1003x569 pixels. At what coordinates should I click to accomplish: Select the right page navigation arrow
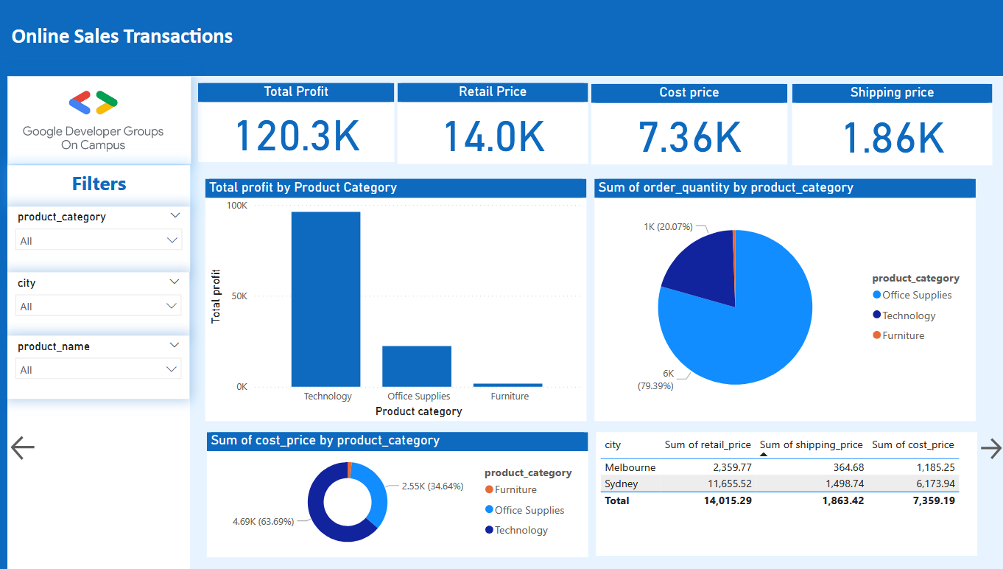tap(990, 447)
